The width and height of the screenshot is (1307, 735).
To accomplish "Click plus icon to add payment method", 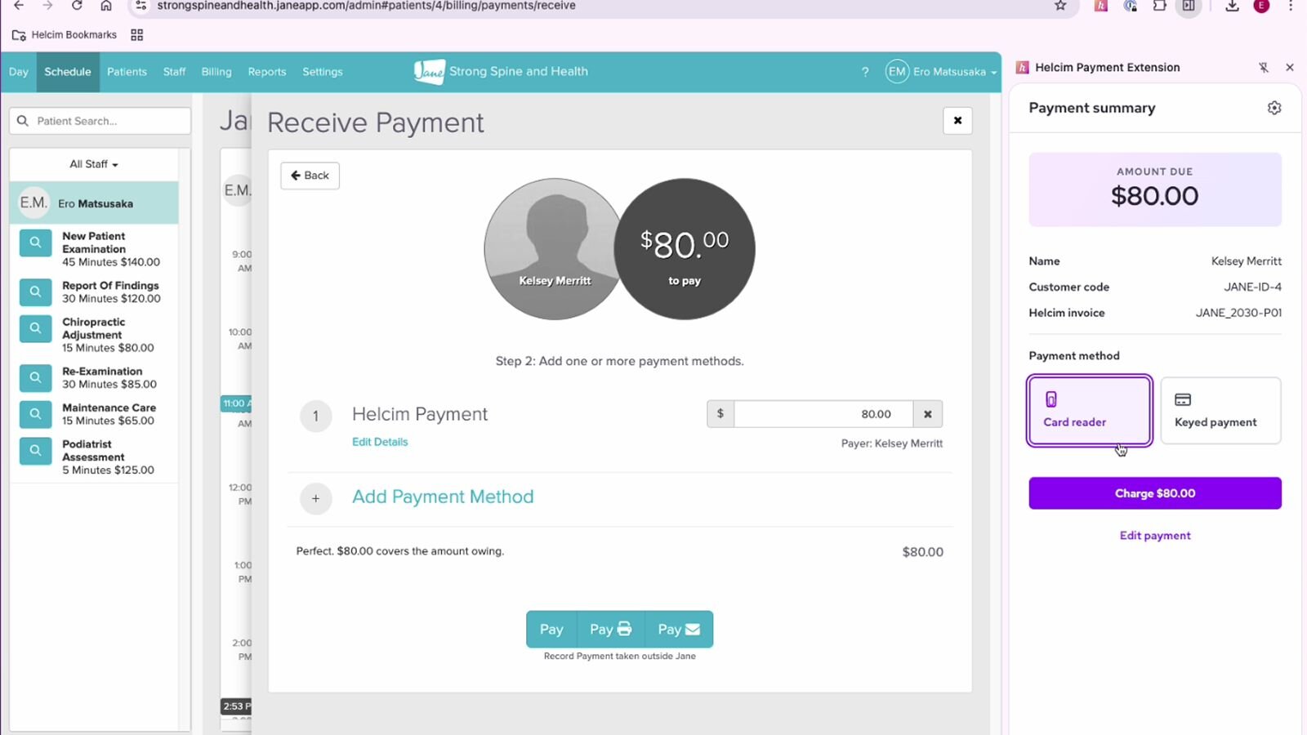I will click(315, 498).
